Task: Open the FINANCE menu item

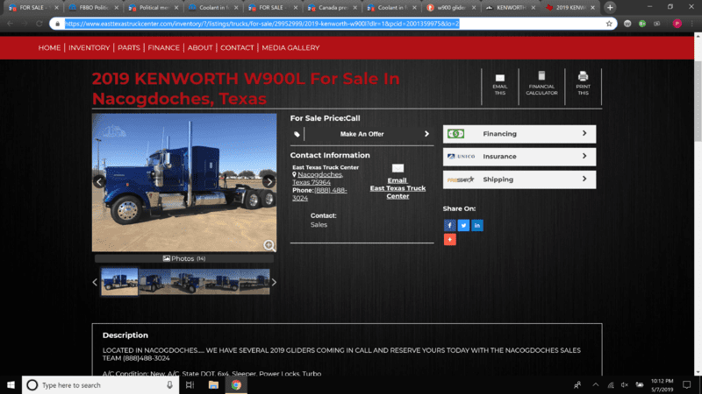Action: pos(163,48)
